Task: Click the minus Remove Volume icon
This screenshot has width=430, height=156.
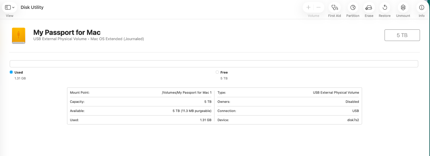Action: click(318, 7)
